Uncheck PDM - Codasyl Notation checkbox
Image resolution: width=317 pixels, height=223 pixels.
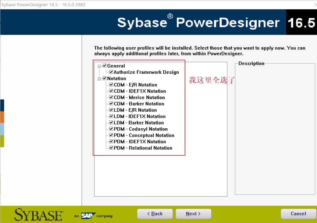[x=111, y=129]
